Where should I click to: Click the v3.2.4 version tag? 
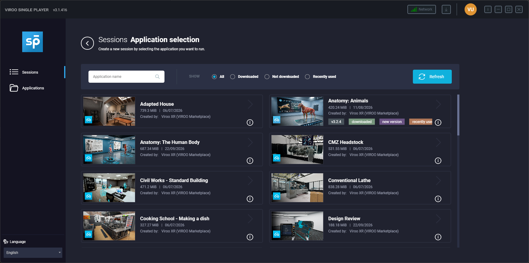click(336, 122)
